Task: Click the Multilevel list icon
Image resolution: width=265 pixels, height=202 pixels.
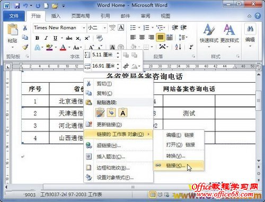Action: 160,28
